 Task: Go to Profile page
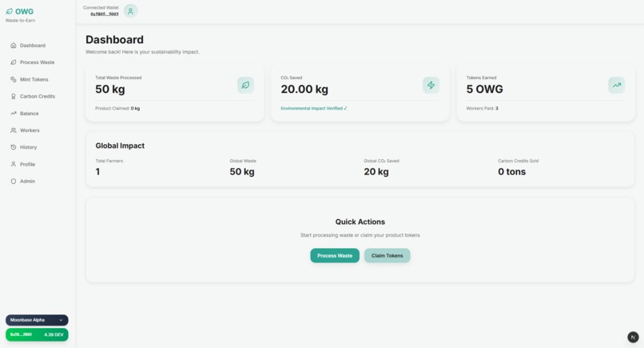pos(37,164)
